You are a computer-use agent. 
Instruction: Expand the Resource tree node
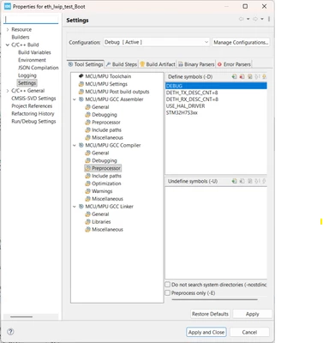coord(8,29)
